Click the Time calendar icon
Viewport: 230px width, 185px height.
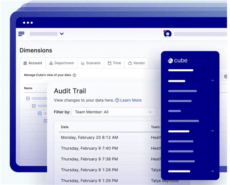coord(110,63)
